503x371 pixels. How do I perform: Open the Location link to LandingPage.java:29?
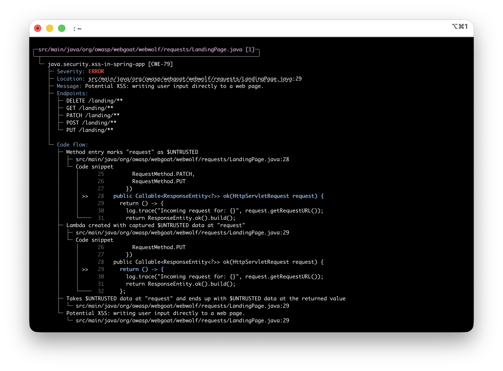(190, 78)
